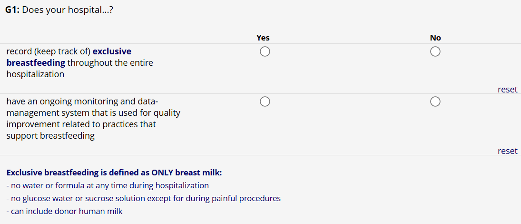Click the 'record (keep track of)' row label
The width and height of the screenshot is (521, 224).
(x=48, y=51)
